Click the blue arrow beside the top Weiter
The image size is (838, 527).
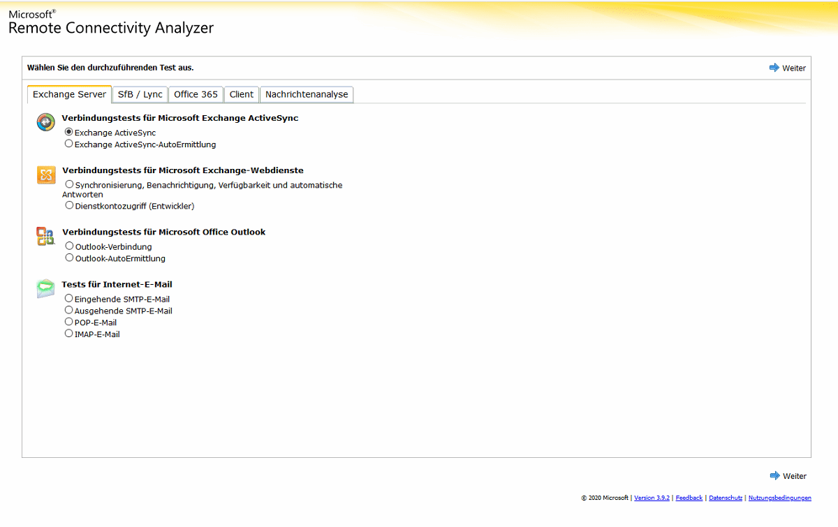pos(774,68)
